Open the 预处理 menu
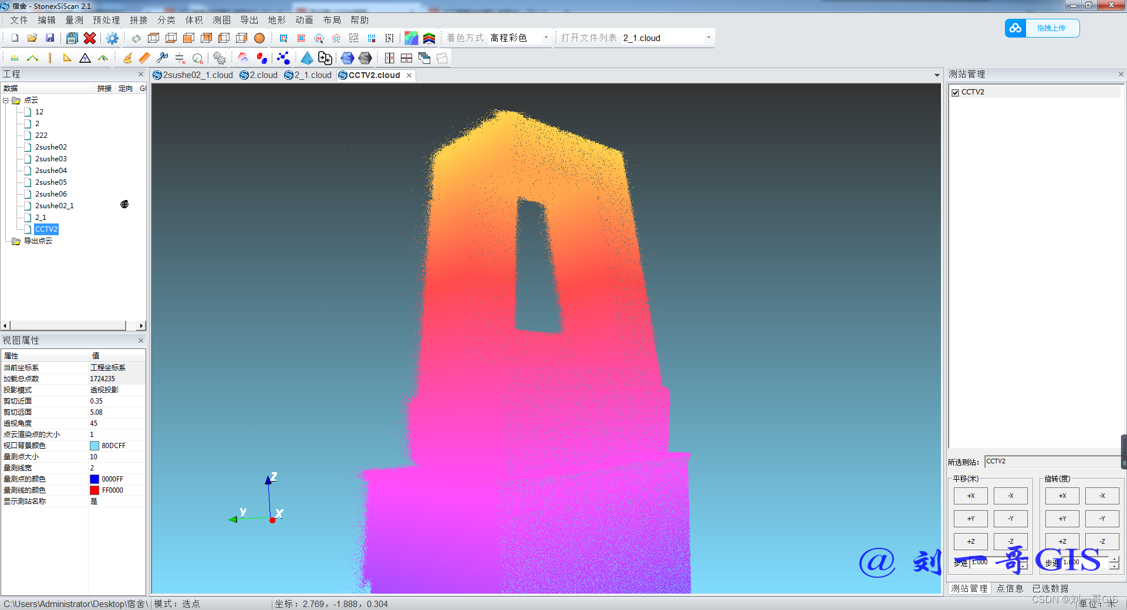This screenshot has width=1127, height=610. [x=106, y=20]
